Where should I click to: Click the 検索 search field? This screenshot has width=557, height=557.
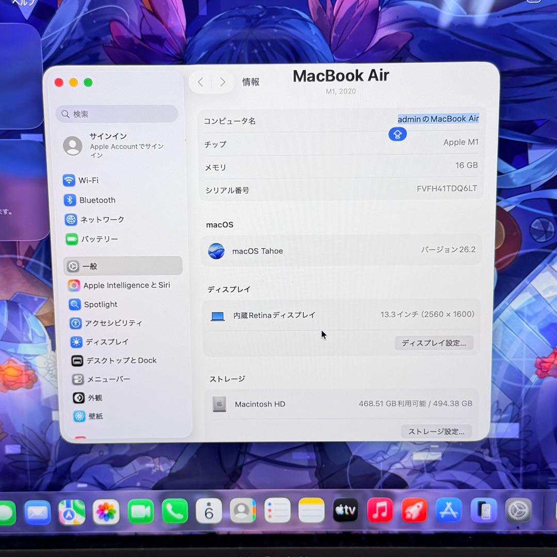[117, 113]
